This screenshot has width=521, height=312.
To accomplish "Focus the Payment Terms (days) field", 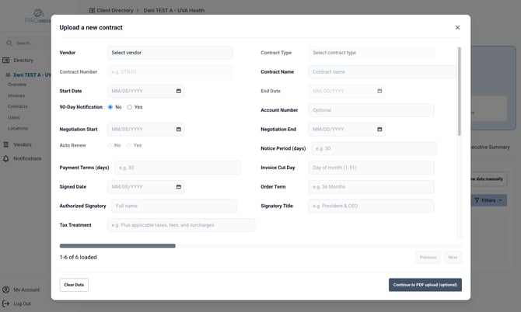I will 177,168.
